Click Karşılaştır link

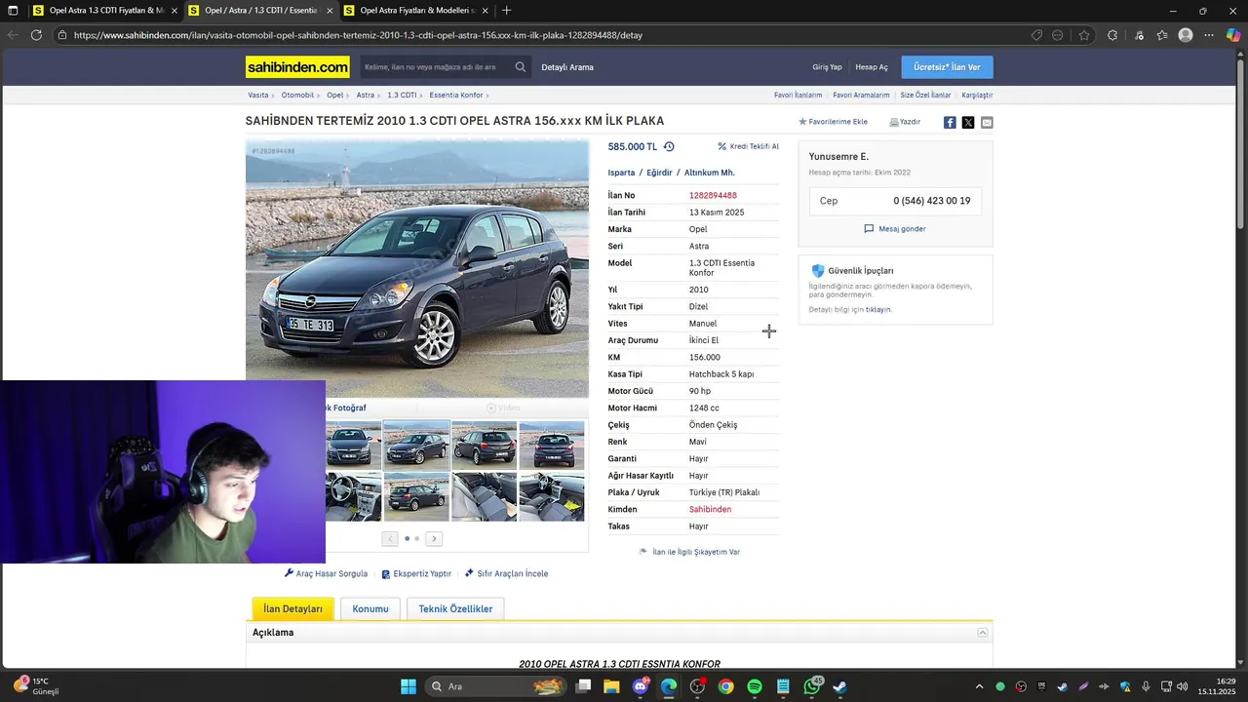pos(977,96)
